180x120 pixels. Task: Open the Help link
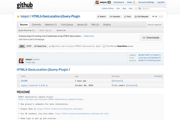[131, 8]
